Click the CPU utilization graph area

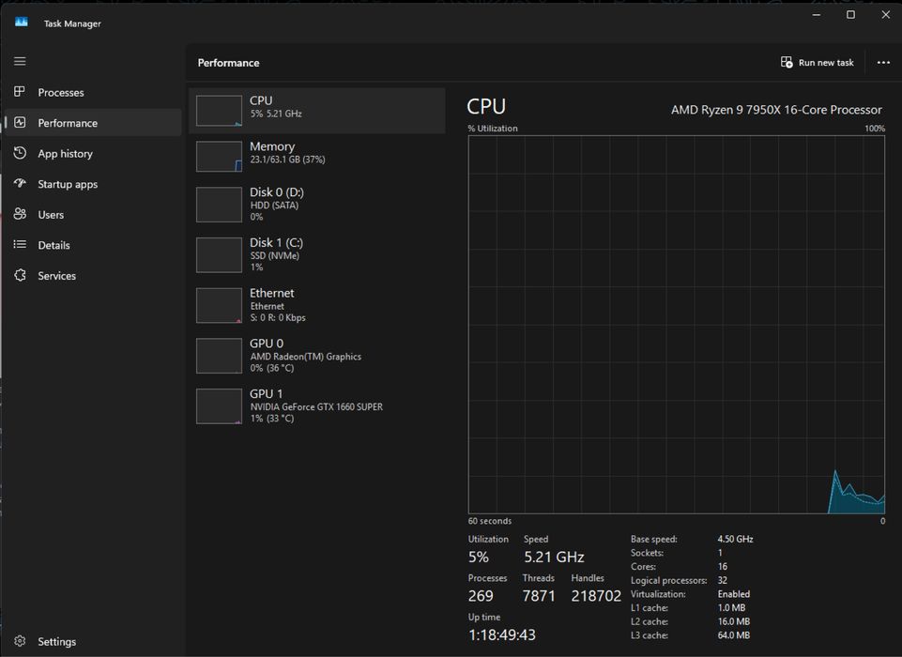coord(676,324)
